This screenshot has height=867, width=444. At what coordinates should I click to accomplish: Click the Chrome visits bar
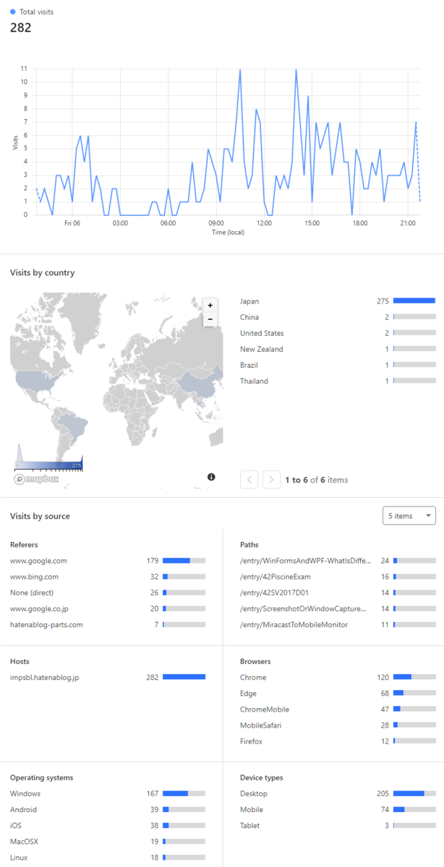click(414, 677)
